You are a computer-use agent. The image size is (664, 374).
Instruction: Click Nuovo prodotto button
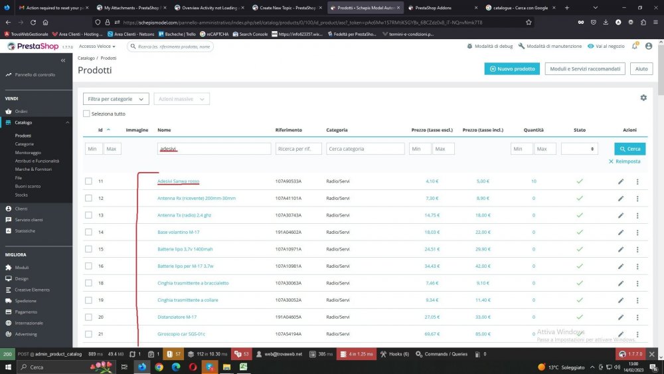pos(512,68)
